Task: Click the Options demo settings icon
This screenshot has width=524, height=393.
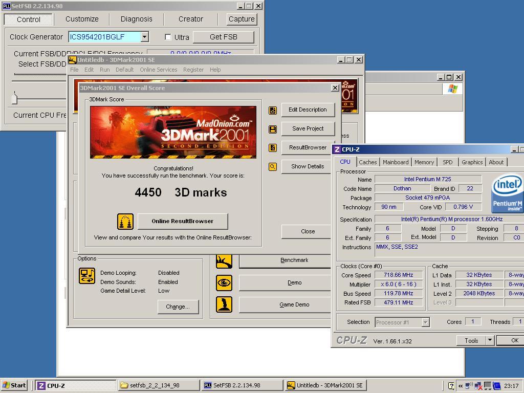Action: click(87, 276)
